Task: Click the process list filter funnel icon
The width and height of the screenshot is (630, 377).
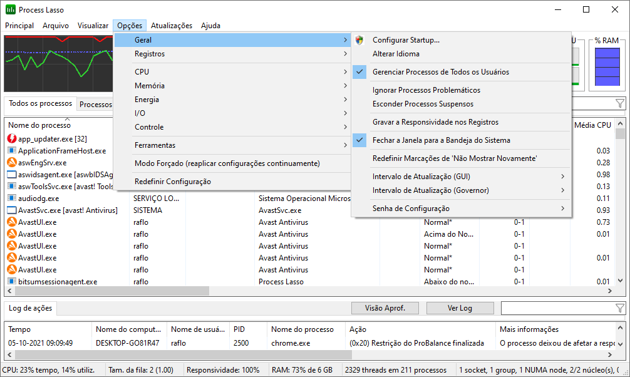Action: (x=620, y=104)
